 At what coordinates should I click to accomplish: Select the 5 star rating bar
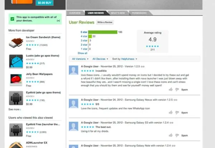103,32
